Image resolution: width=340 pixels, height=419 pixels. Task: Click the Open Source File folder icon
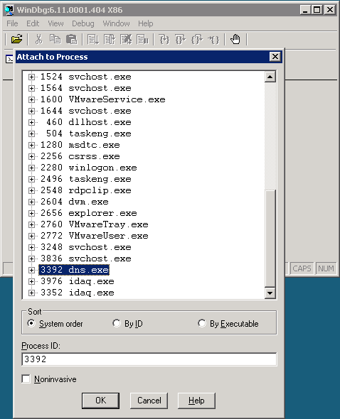tap(16, 39)
